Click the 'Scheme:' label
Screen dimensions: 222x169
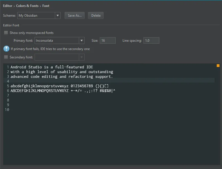(x=9, y=15)
